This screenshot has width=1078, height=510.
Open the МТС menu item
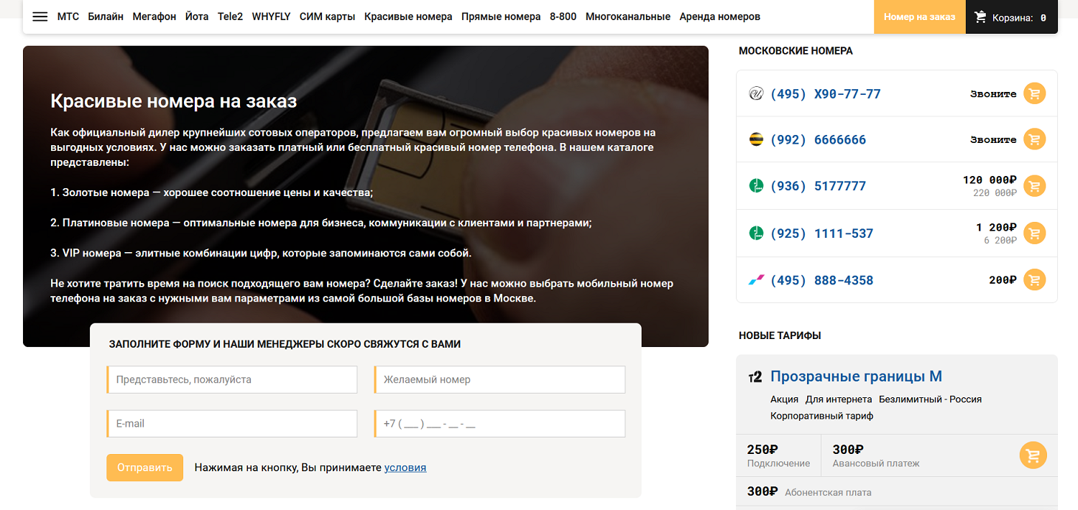pyautogui.click(x=68, y=17)
